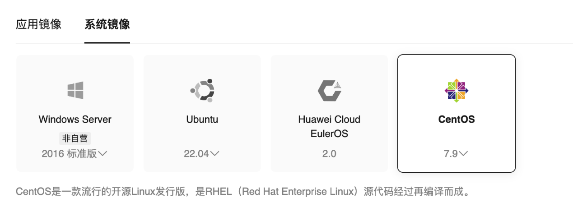Click the chevron arrow next to 7.9
573x212 pixels.
[x=463, y=154]
